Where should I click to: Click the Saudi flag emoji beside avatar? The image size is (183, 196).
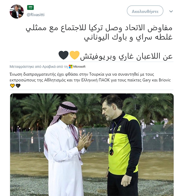30,7
